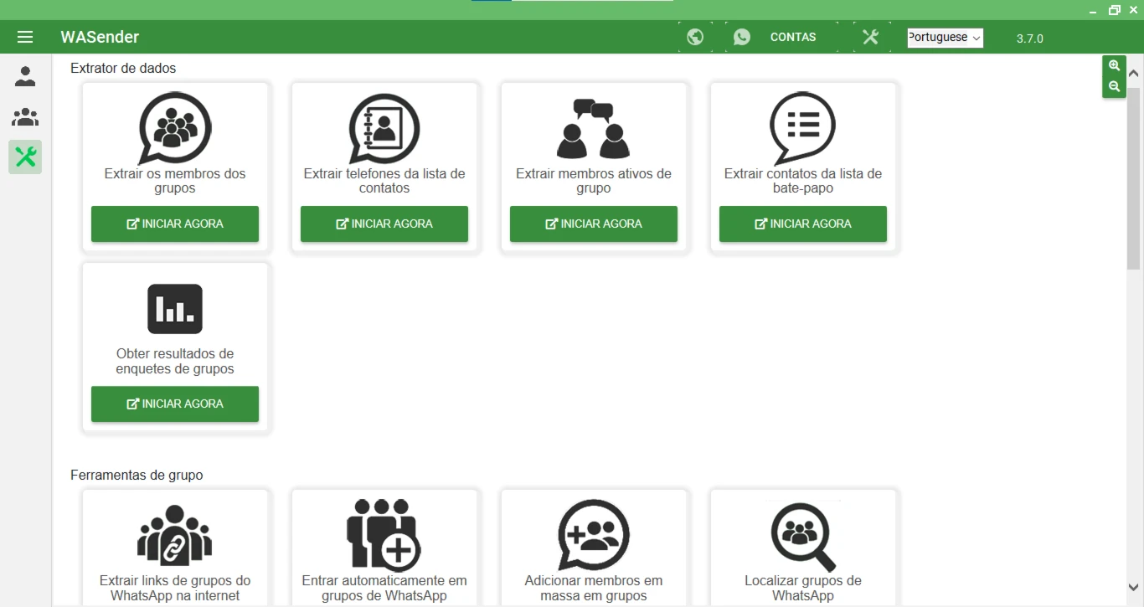This screenshot has width=1144, height=607.
Task: Click the version 3.7.0 label
Action: point(1030,39)
